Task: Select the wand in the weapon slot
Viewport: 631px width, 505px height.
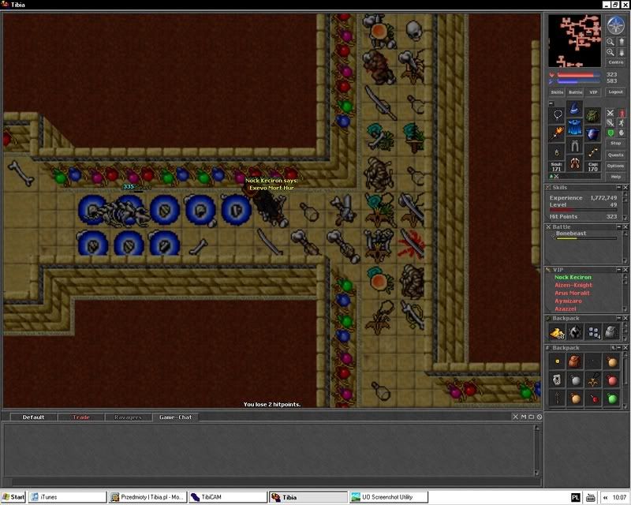Action: (x=558, y=133)
